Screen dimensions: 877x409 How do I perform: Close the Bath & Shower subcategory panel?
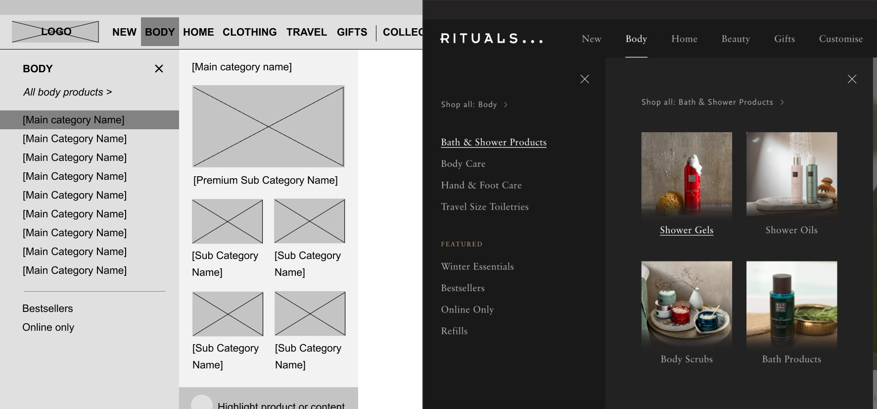852,79
